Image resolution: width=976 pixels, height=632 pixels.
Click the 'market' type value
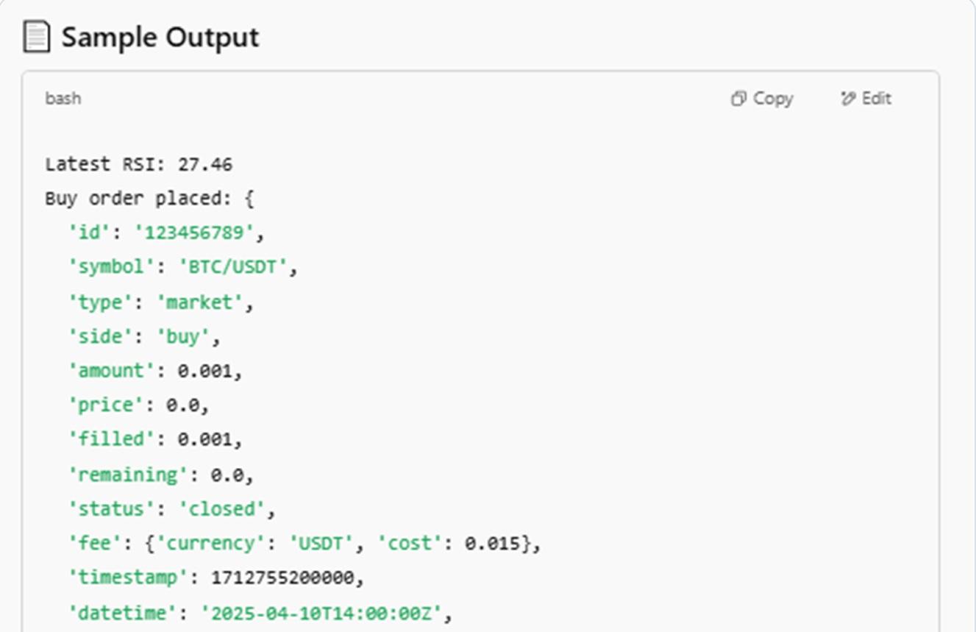[199, 302]
